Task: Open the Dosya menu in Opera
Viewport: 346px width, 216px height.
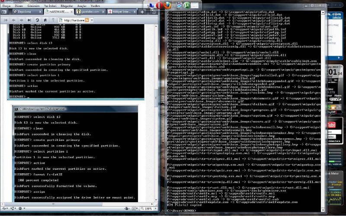Action: (6, 6)
